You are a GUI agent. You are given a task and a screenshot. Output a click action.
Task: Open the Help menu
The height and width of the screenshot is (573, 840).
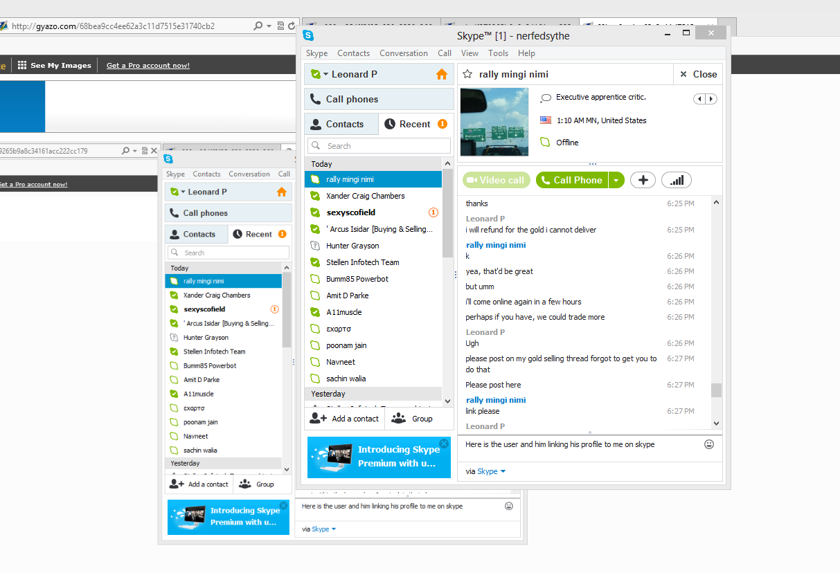click(526, 53)
